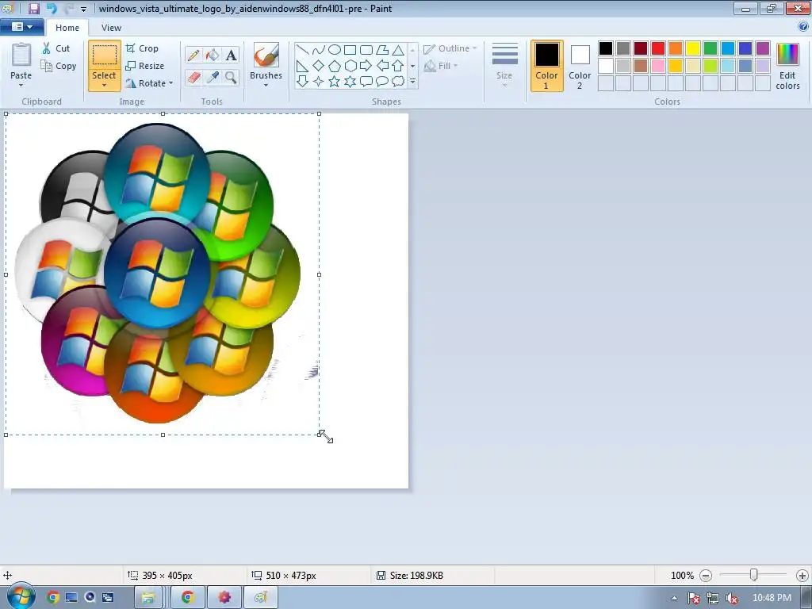Pick the purple color swatch
The width and height of the screenshot is (812, 609).
point(763,48)
